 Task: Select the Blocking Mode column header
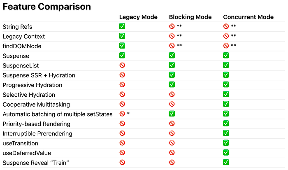click(190, 17)
